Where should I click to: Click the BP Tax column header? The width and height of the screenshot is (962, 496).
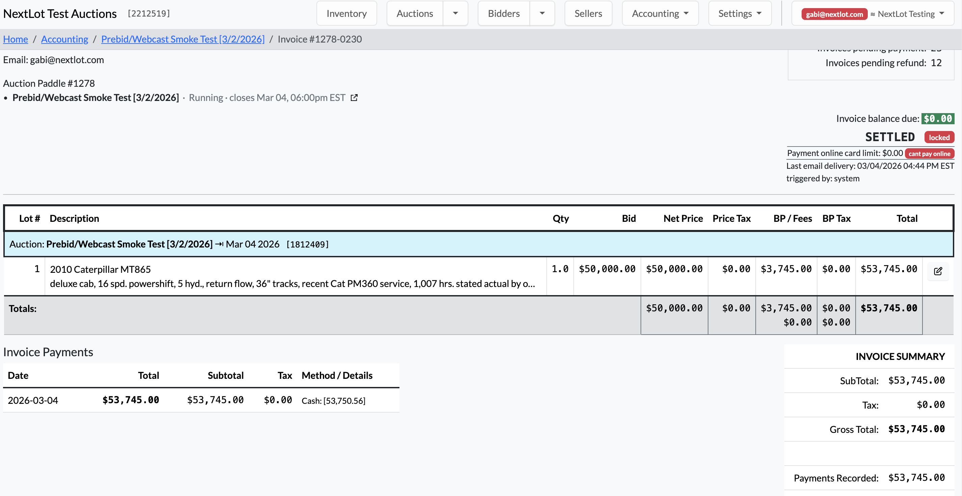[836, 218]
